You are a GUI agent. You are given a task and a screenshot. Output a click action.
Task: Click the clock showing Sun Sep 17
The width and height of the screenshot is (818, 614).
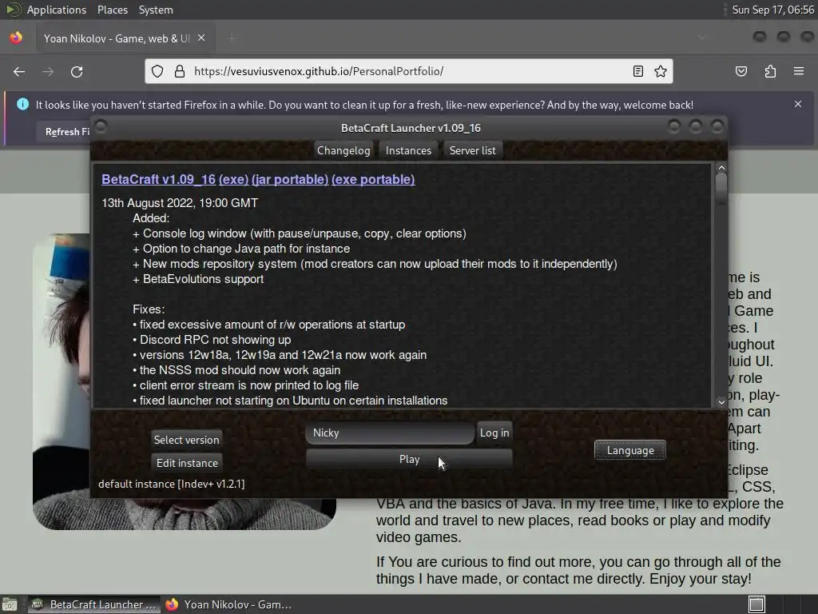pos(772,10)
